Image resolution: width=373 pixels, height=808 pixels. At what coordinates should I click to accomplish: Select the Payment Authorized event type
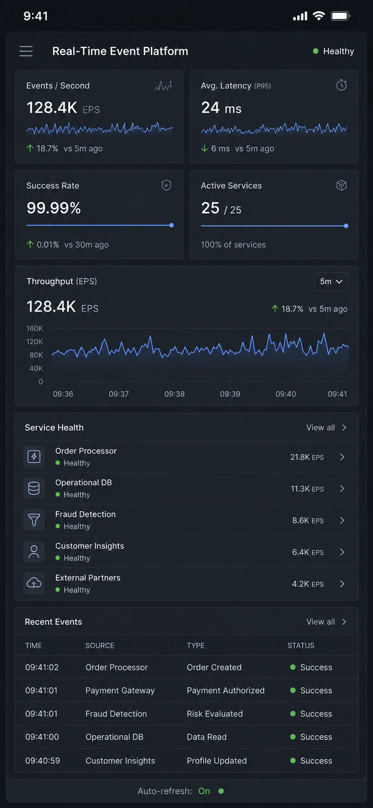226,691
